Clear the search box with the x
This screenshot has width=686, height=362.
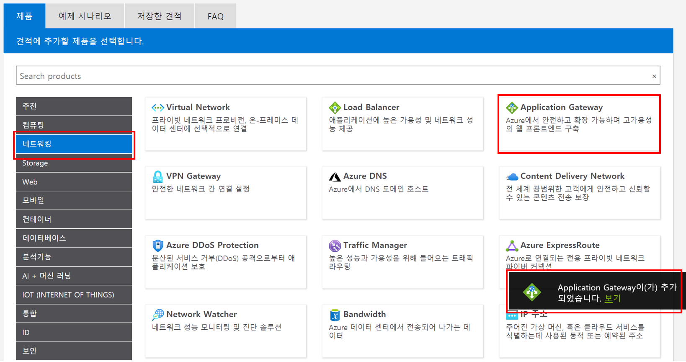[x=654, y=76]
